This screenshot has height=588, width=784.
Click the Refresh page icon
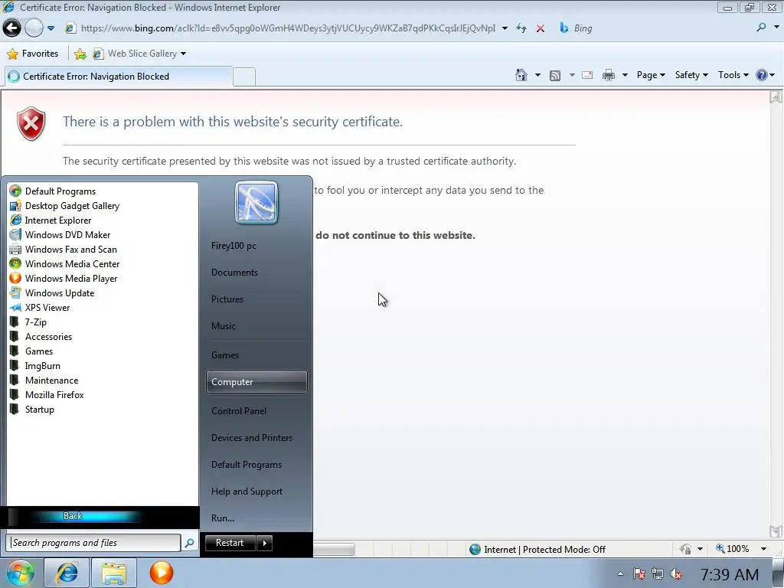521,28
